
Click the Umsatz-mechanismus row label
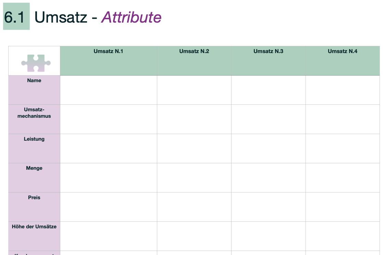tap(34, 113)
